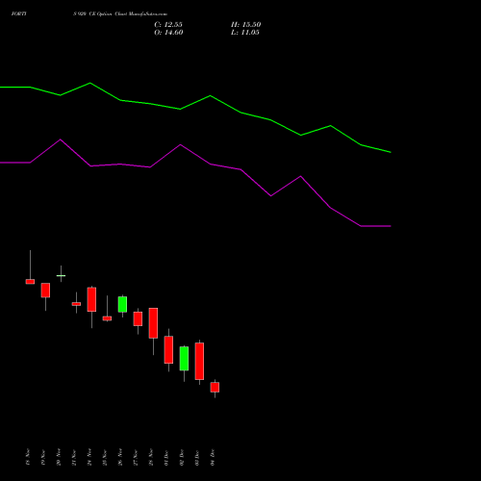
Task: Click the red candle above 18 Nov
Action: pyautogui.click(x=30, y=282)
